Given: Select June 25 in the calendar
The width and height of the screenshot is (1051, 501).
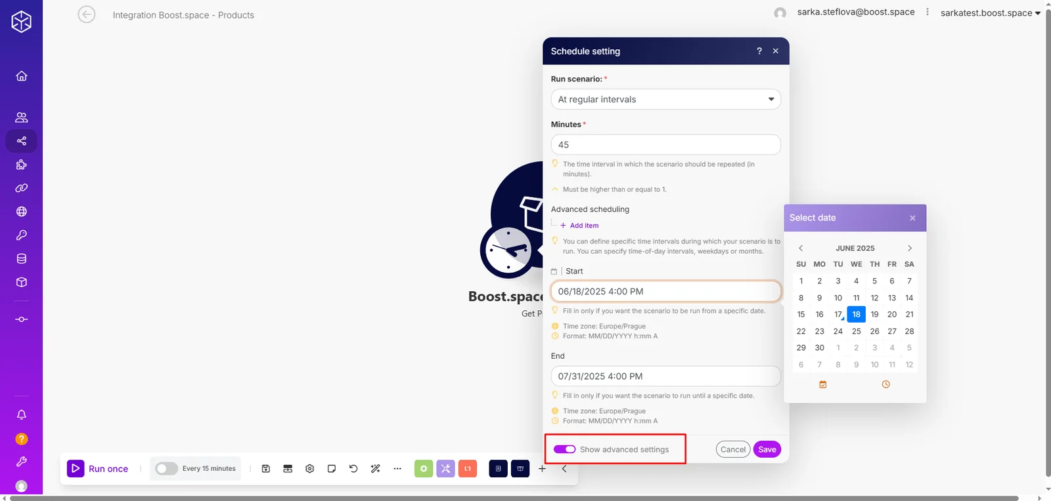Looking at the screenshot, I should 856,331.
